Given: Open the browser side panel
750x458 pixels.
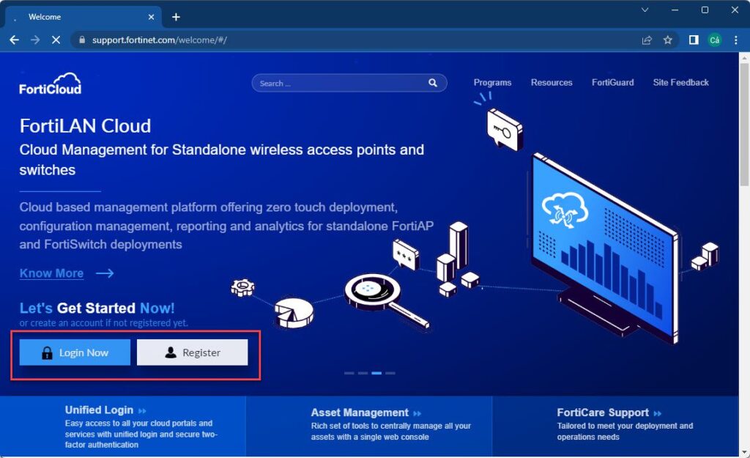Looking at the screenshot, I should click(x=694, y=40).
